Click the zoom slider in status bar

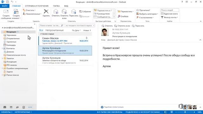(x=185, y=112)
